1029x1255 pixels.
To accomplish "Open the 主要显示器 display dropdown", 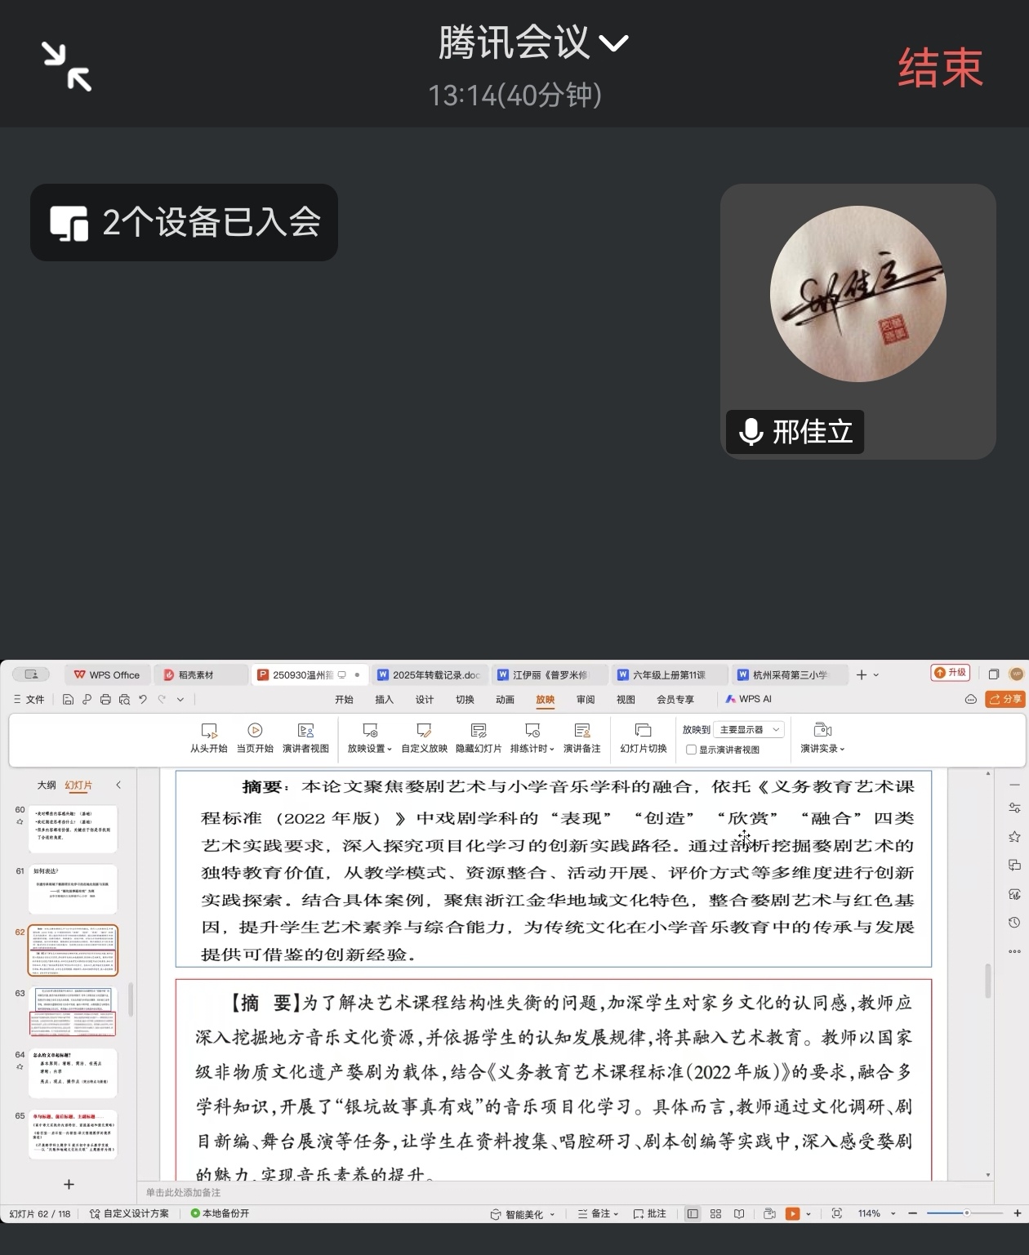I will point(749,729).
